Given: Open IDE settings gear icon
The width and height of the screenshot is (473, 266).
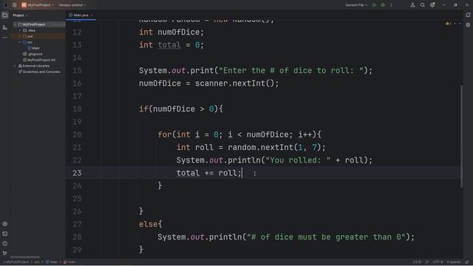Looking at the screenshot, I should pyautogui.click(x=432, y=5).
